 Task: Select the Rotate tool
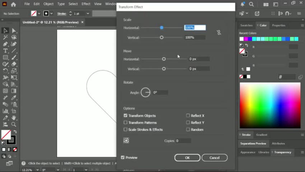[x=5, y=71]
